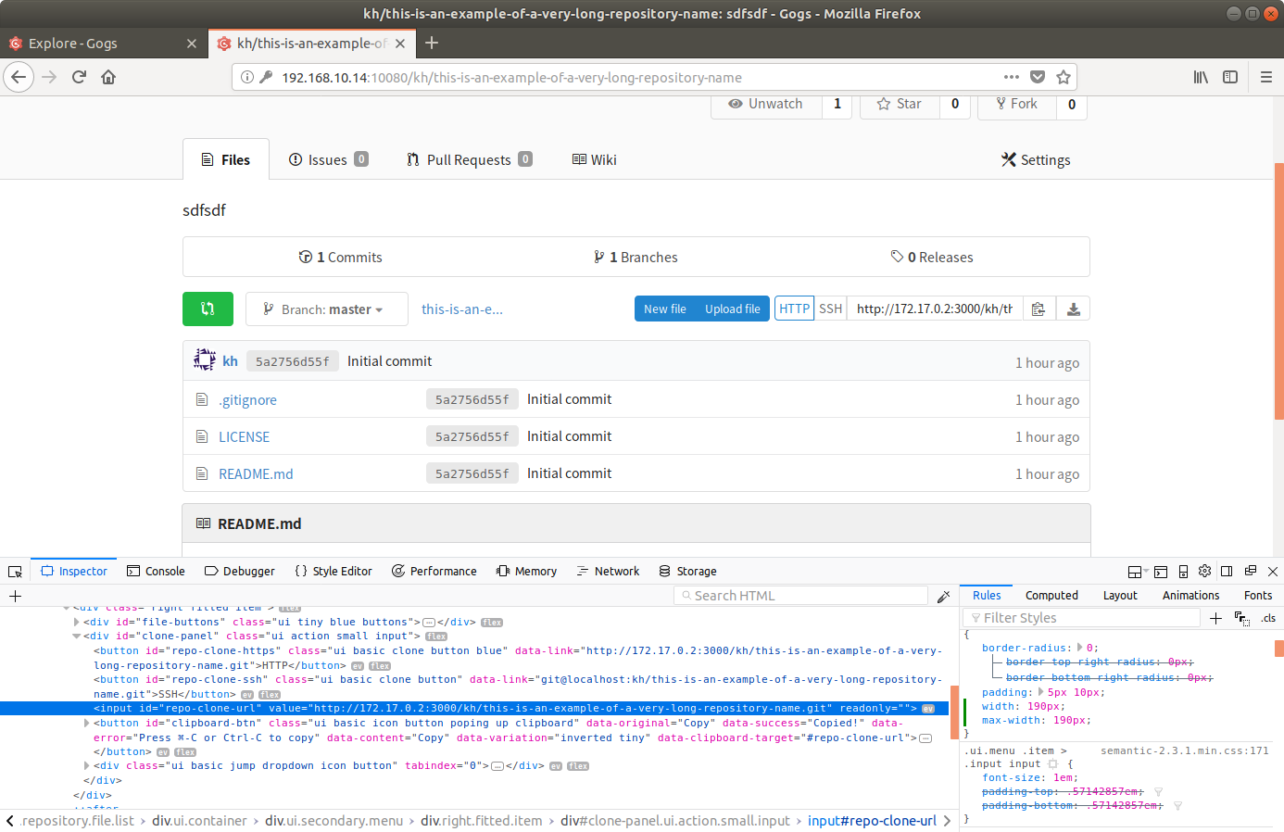
Task: Add a new CSS rule with plus
Action: [1216, 618]
